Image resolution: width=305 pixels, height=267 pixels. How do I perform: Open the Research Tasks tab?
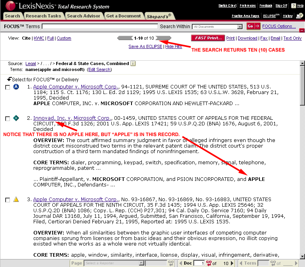pyautogui.click(x=44, y=16)
